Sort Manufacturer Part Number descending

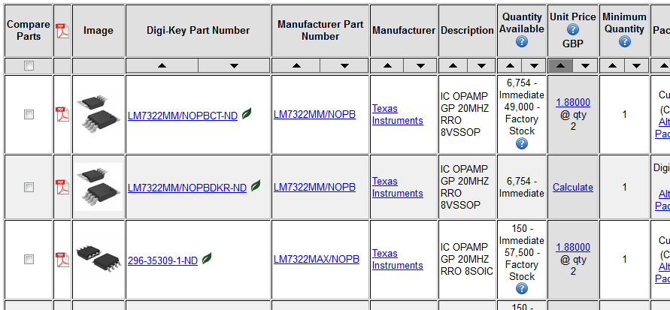pos(344,65)
